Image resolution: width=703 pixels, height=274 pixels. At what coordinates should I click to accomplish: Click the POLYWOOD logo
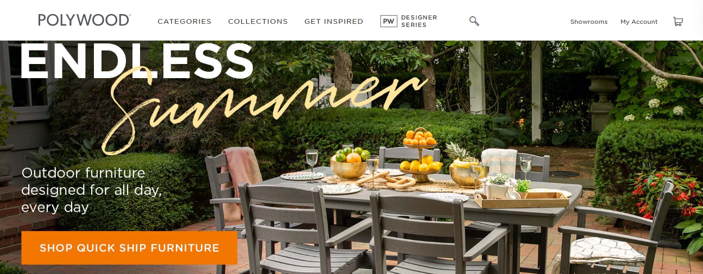[x=84, y=21]
